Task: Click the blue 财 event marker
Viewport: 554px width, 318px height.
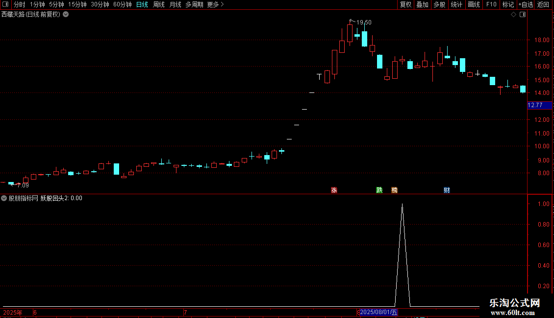Action: click(x=447, y=190)
